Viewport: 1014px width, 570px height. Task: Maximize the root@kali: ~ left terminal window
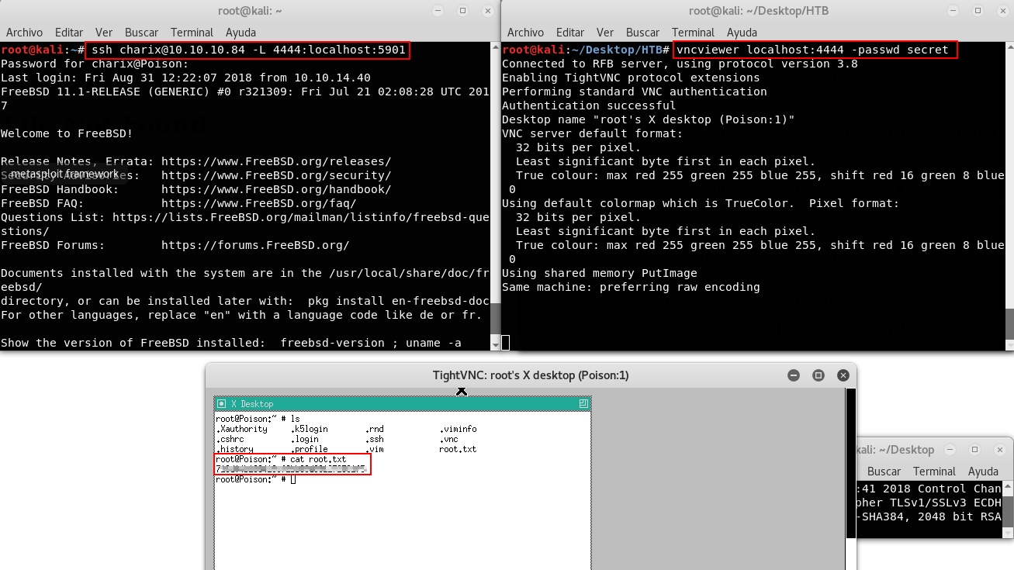coord(463,11)
